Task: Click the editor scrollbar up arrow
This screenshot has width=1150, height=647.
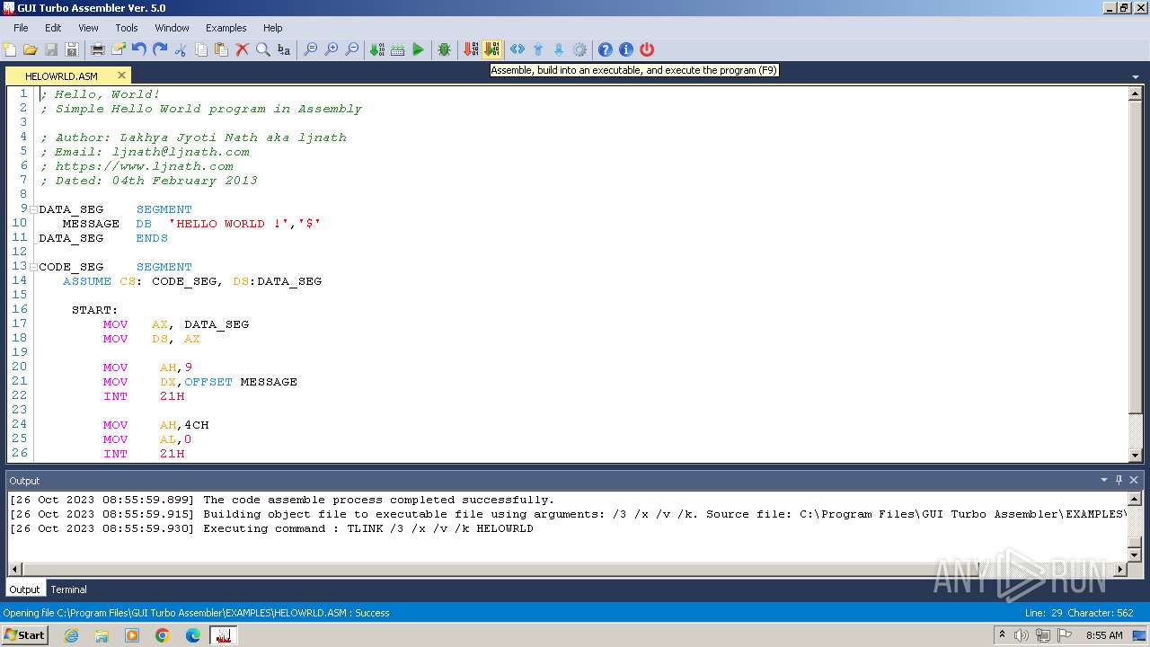Action: [x=1135, y=93]
